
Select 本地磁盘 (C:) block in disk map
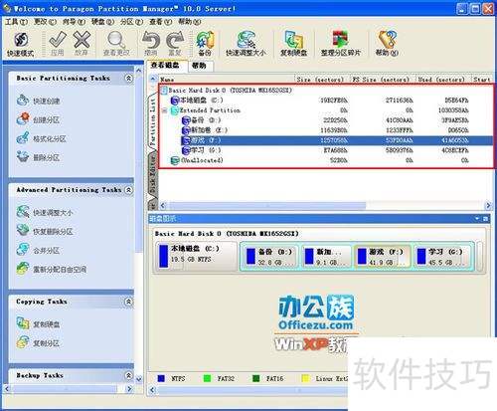[x=196, y=256]
